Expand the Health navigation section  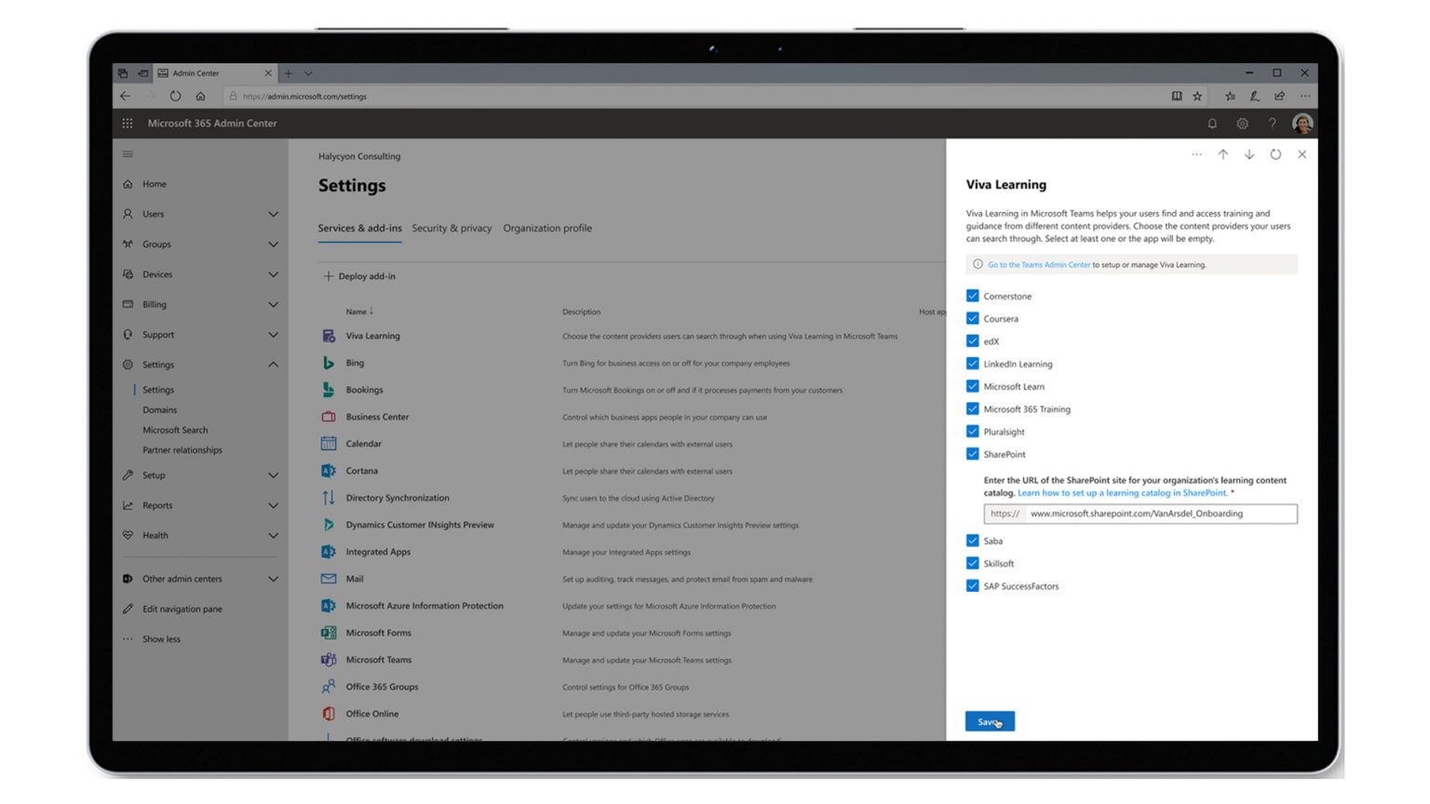(x=273, y=536)
